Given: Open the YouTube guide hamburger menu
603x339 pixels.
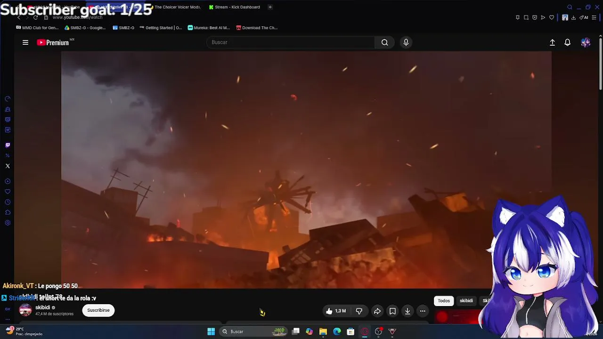Looking at the screenshot, I should pyautogui.click(x=25, y=42).
